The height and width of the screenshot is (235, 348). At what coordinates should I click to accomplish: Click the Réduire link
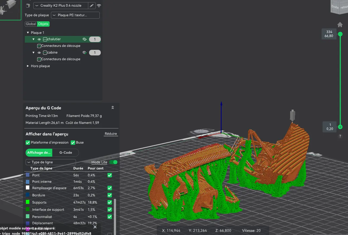(x=111, y=134)
